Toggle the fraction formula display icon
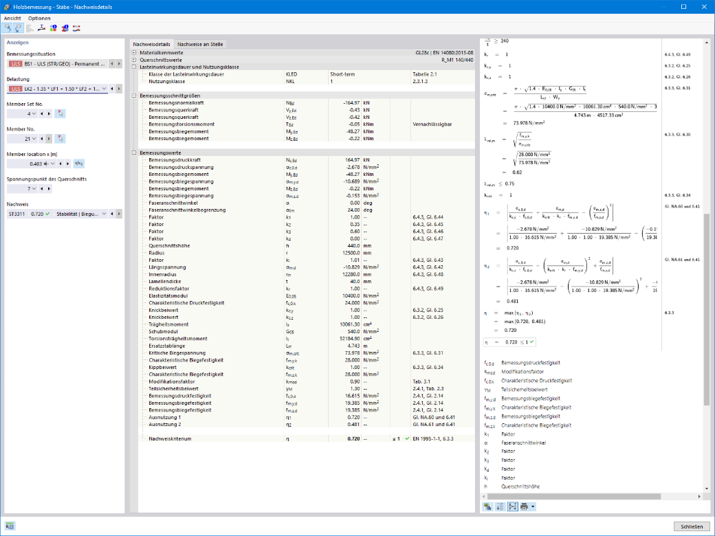Screen dimensions: 715x536 click(x=513, y=506)
